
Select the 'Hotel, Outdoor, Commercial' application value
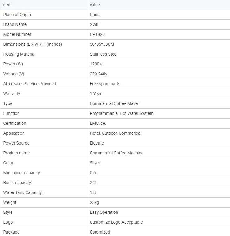pyautogui.click(x=116, y=133)
